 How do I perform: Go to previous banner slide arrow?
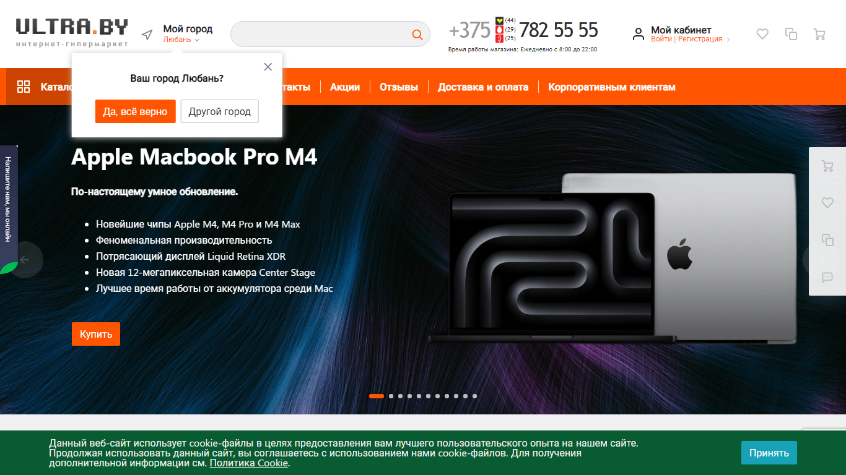click(x=25, y=260)
